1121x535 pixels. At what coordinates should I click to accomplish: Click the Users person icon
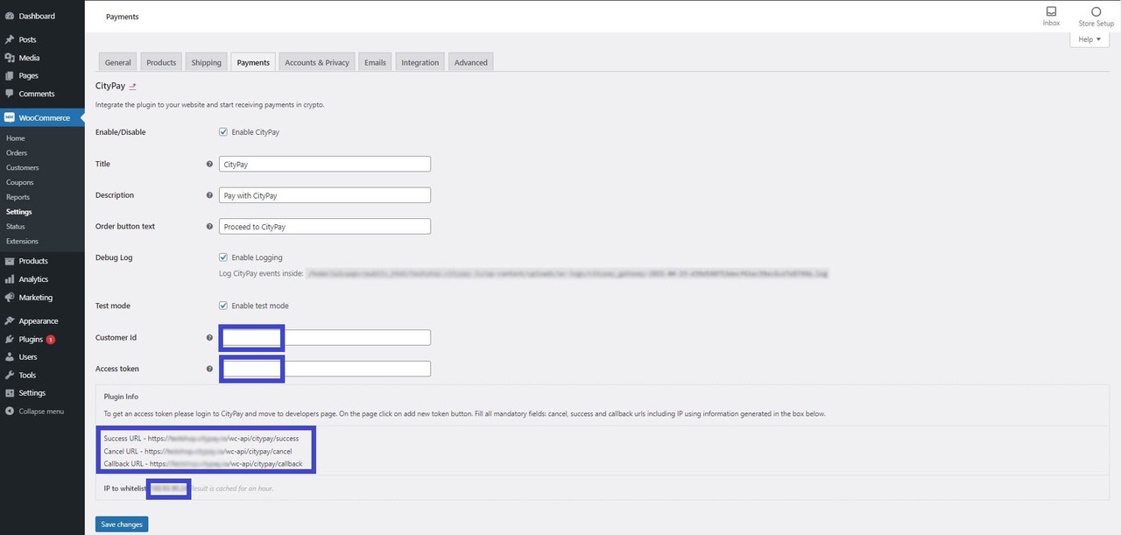pos(9,356)
